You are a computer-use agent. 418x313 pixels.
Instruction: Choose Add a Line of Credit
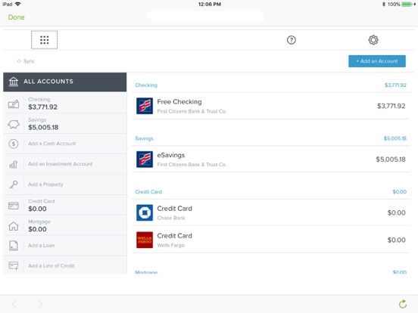tap(65, 265)
